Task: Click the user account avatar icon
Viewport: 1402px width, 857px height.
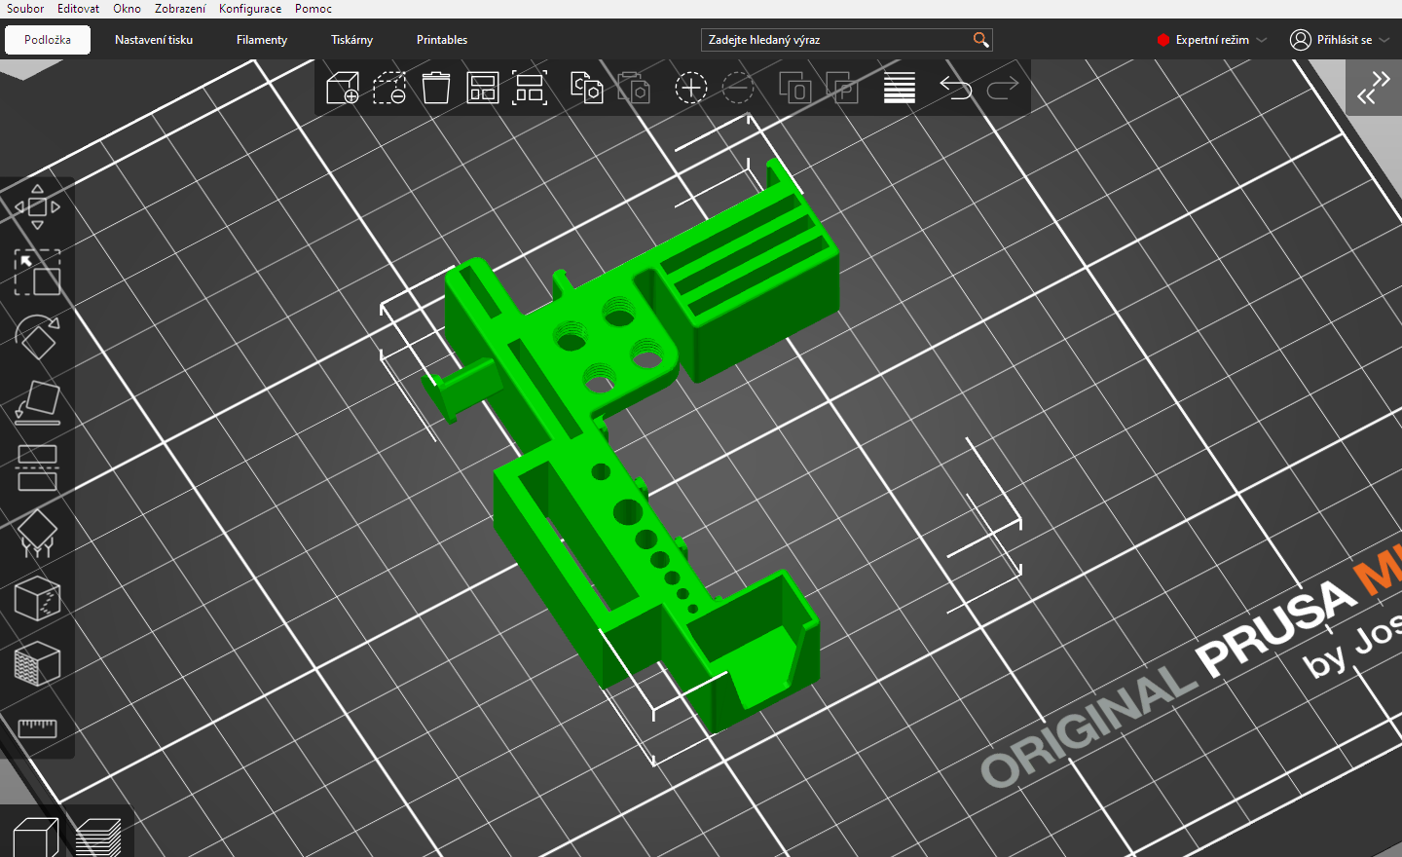Action: click(x=1301, y=40)
